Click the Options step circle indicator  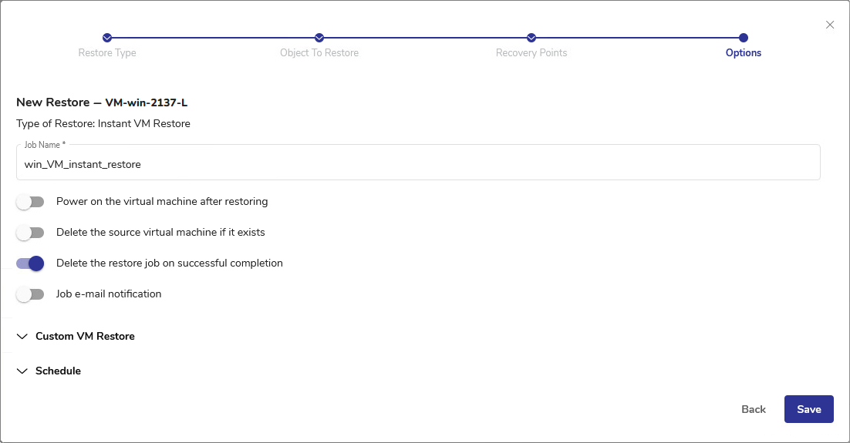(744, 38)
